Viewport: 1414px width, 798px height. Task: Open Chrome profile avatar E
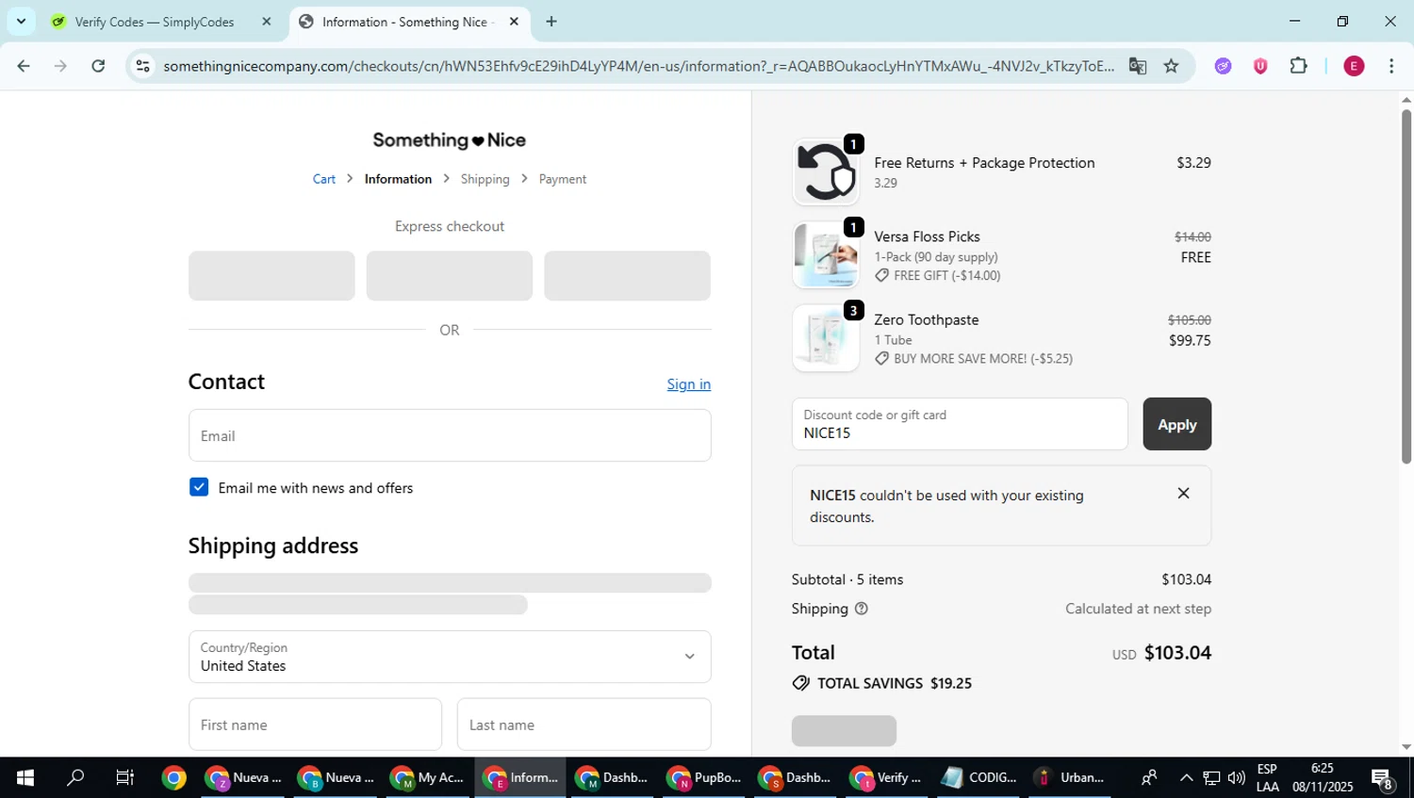pos(1354,66)
